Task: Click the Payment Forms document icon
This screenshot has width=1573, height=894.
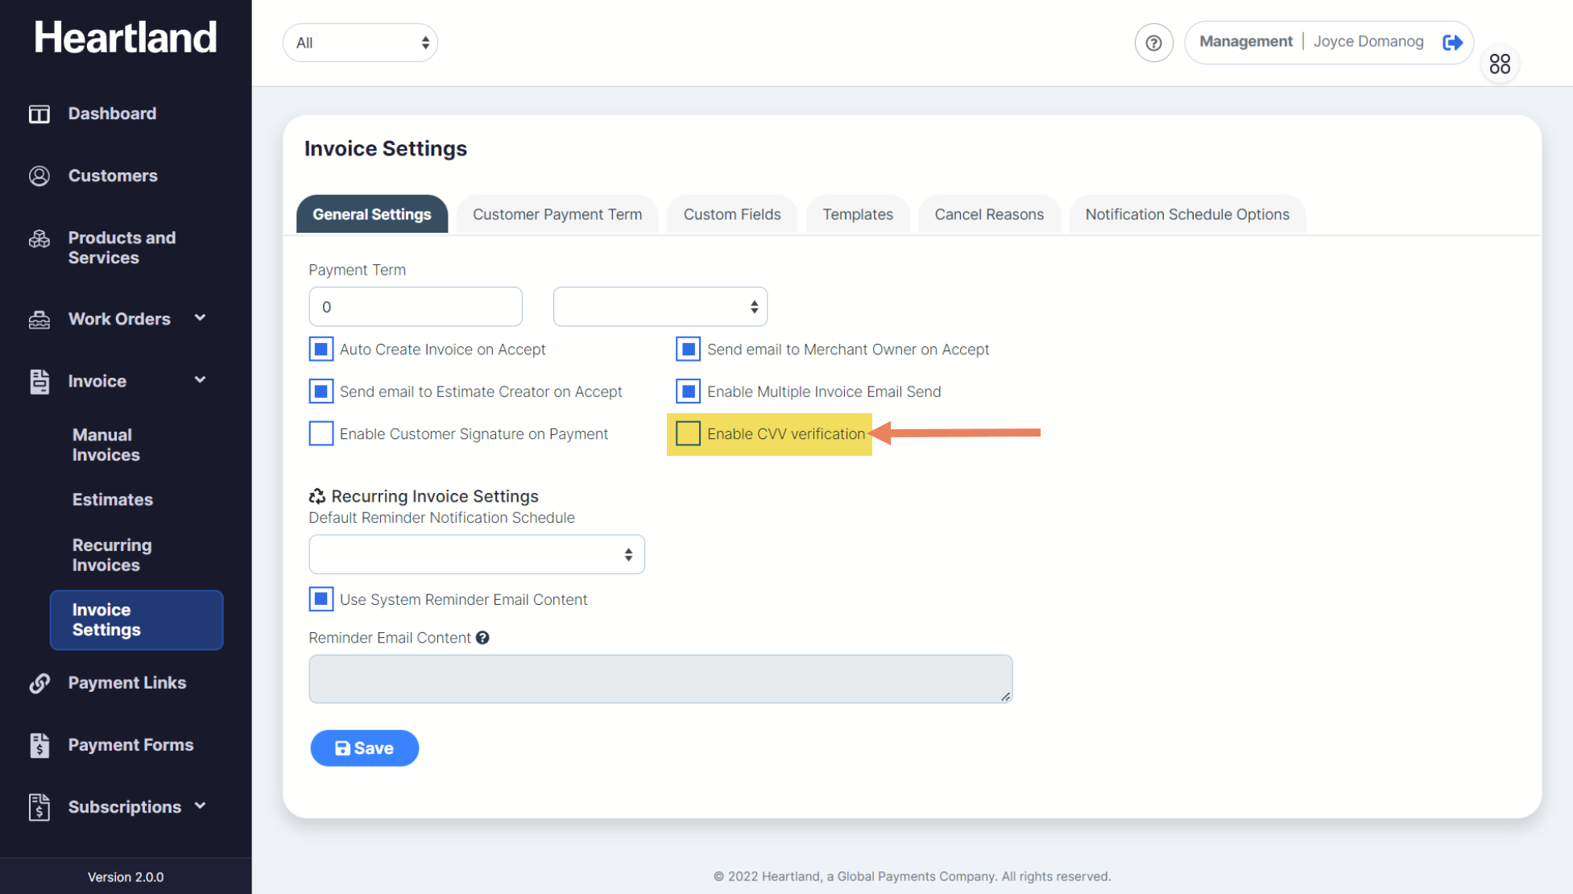Action: [x=39, y=745]
